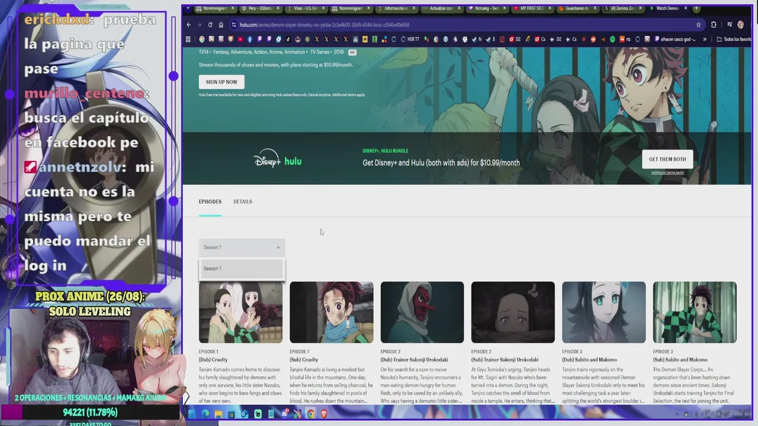Image resolution: width=758 pixels, height=426 pixels.
Task: Open the 'Todos los favoritos' bookmarks folder
Action: (x=733, y=40)
